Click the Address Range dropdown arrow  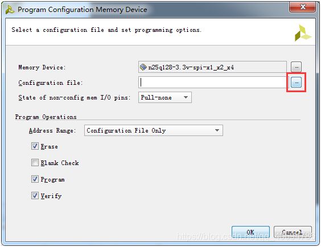pos(217,130)
